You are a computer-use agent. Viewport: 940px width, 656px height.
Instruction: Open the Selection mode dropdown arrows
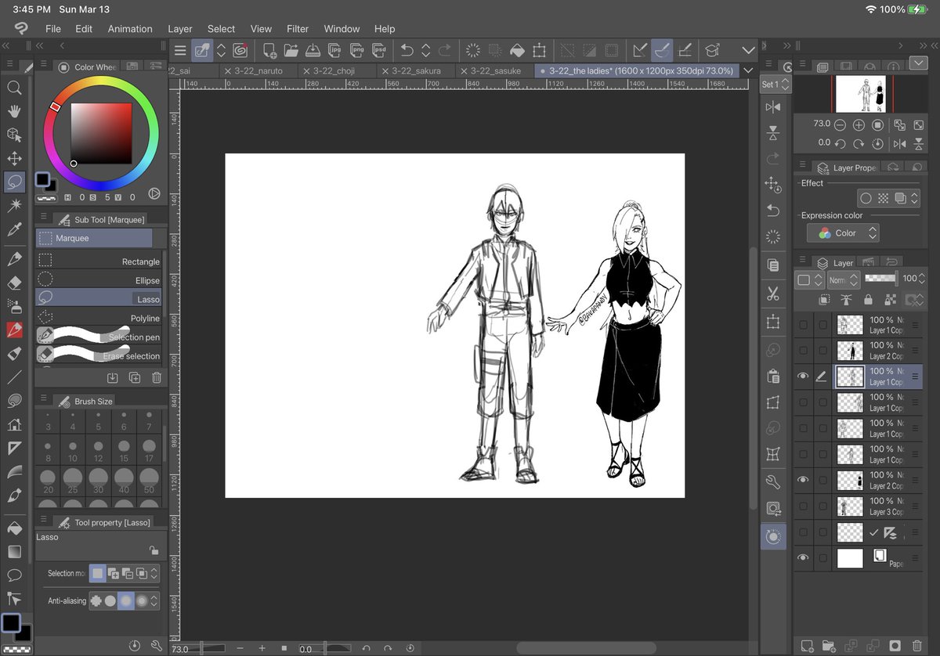click(x=154, y=573)
